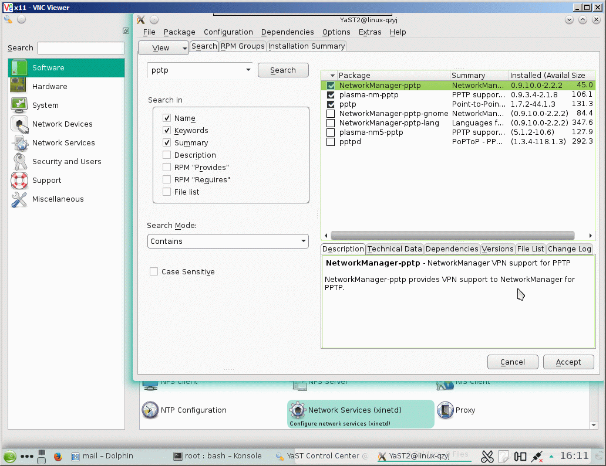Screen dimensions: 606x466
Task: Switch to the Versions tab
Action: (497, 249)
